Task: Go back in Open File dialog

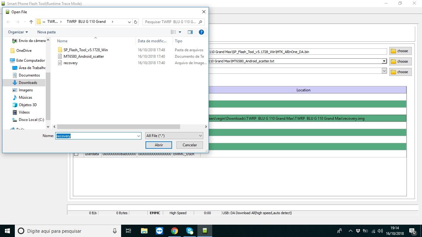Action: coord(8,22)
